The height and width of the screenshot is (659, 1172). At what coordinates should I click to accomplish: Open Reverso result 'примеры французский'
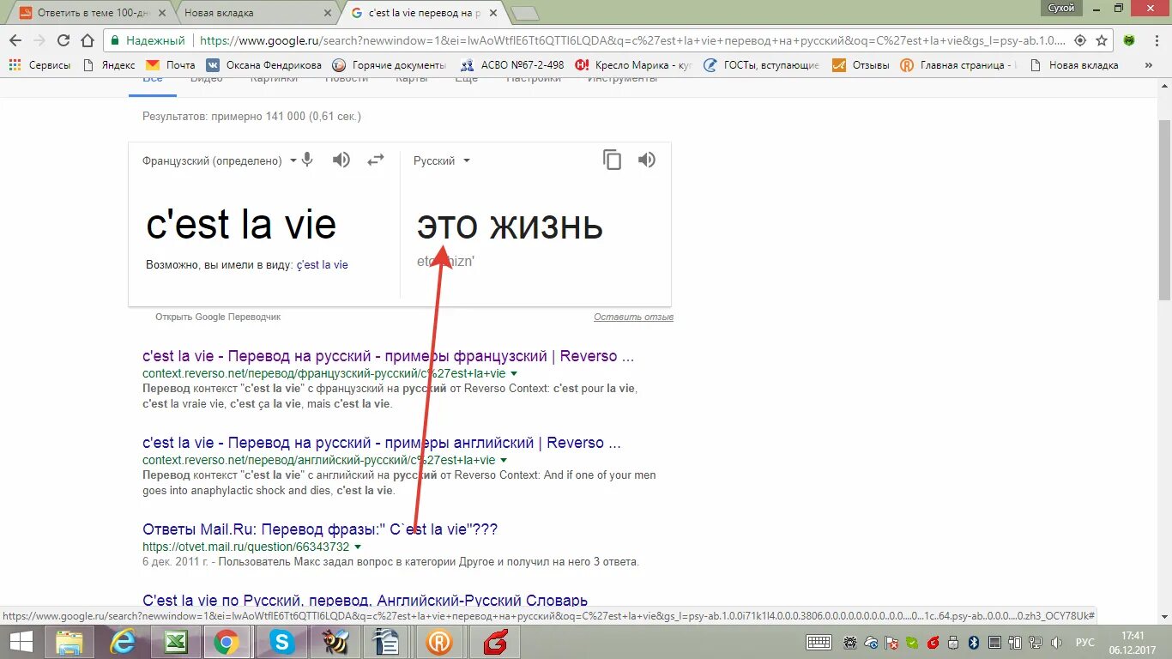[x=389, y=356]
